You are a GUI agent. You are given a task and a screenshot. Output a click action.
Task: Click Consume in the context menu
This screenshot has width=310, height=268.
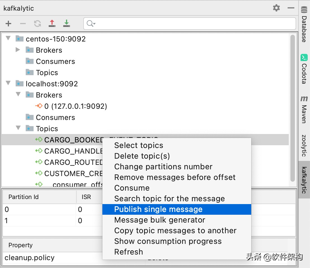177,188
